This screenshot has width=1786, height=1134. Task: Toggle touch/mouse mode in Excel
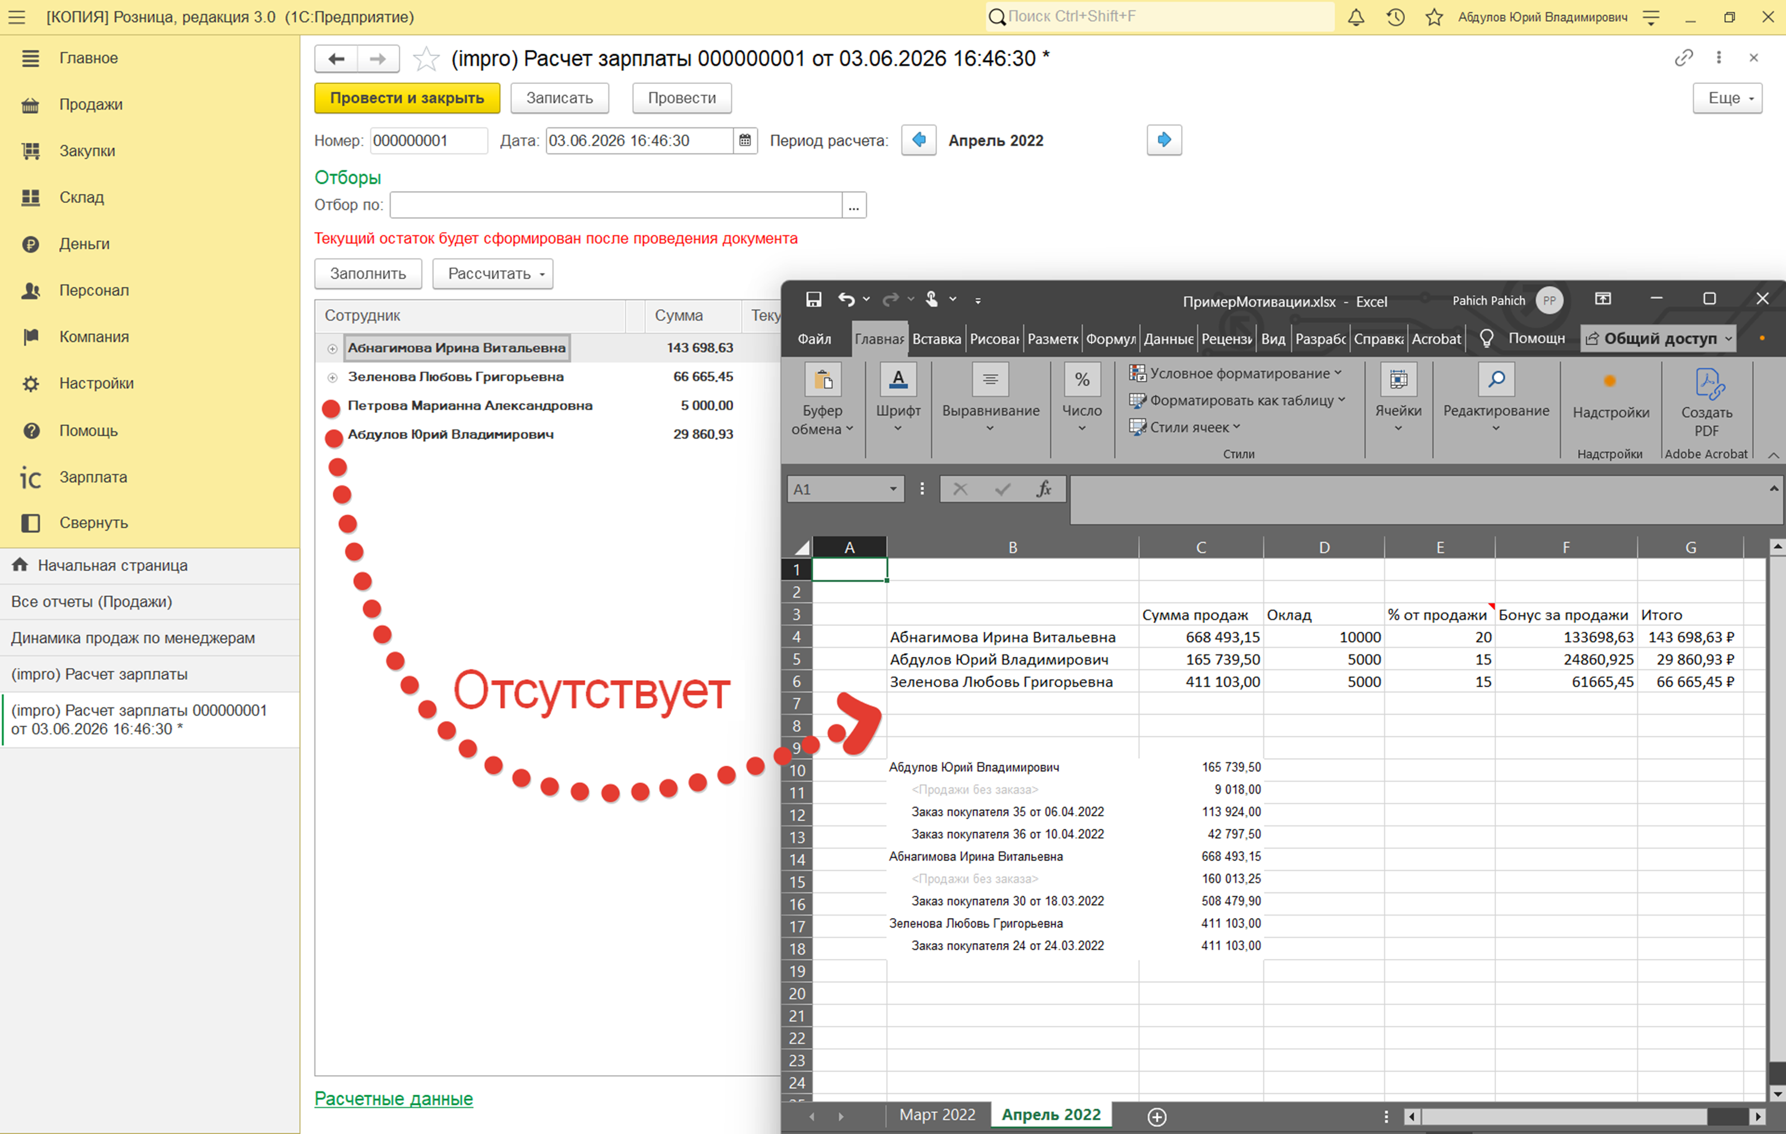click(932, 299)
